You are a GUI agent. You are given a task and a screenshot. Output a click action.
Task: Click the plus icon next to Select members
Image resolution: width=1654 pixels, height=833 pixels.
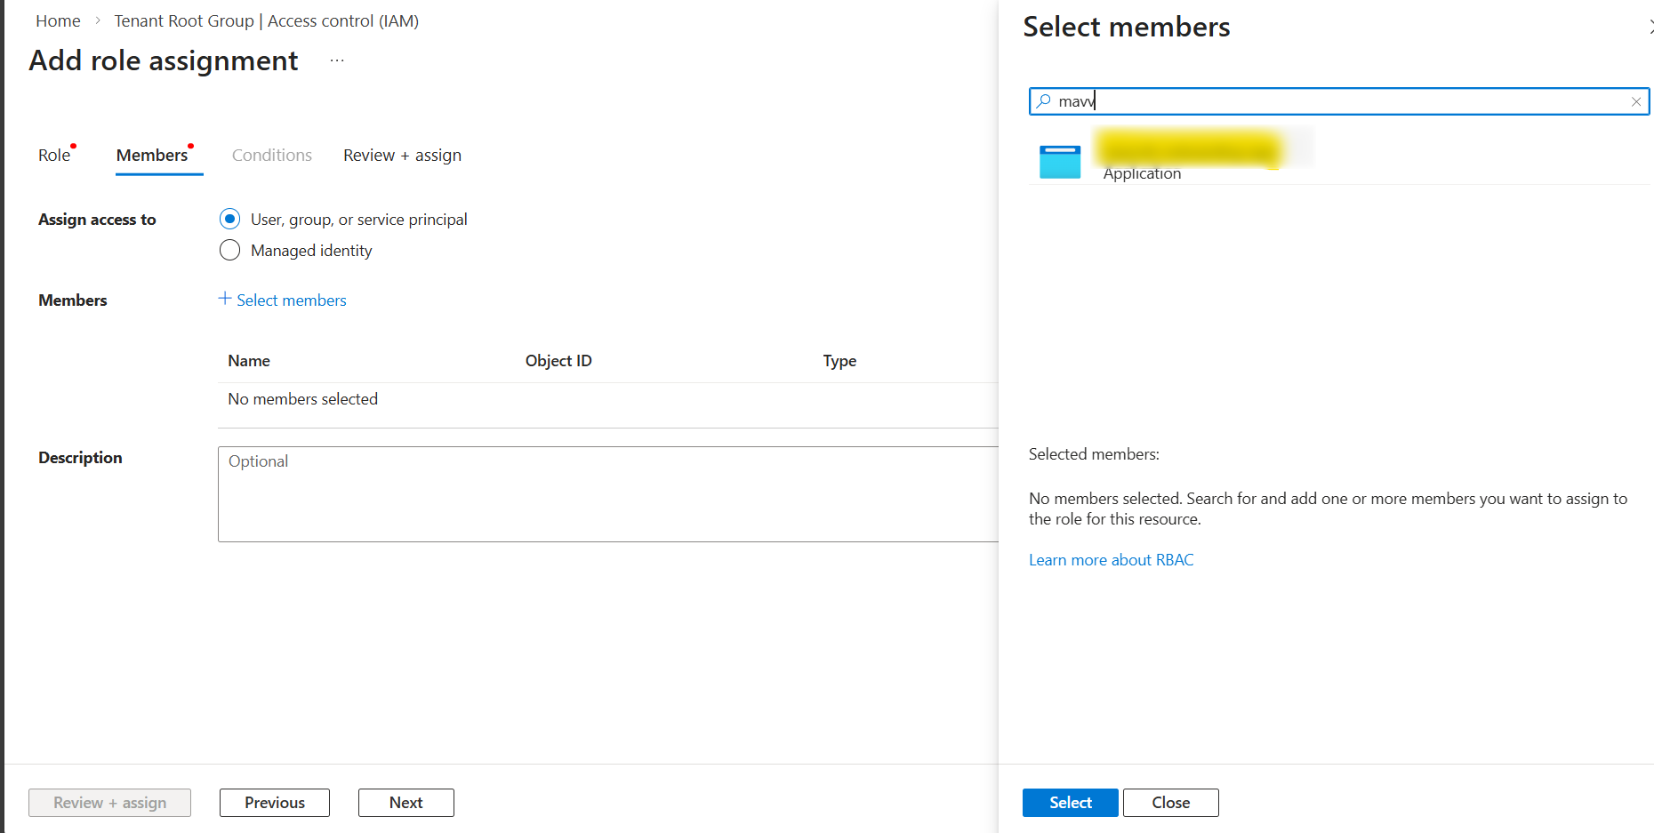(x=225, y=299)
